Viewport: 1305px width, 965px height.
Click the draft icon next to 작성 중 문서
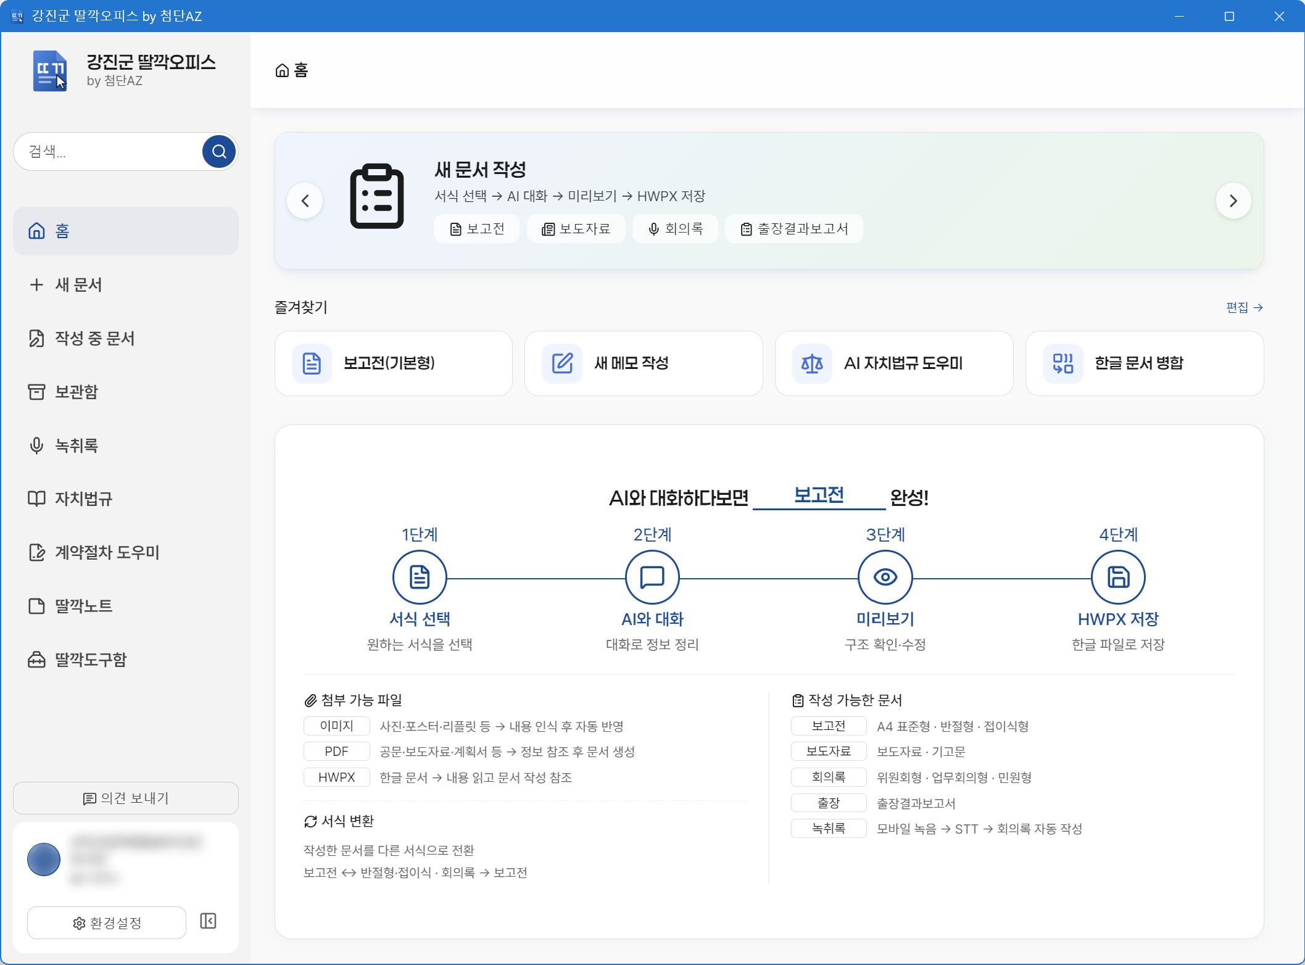point(36,338)
